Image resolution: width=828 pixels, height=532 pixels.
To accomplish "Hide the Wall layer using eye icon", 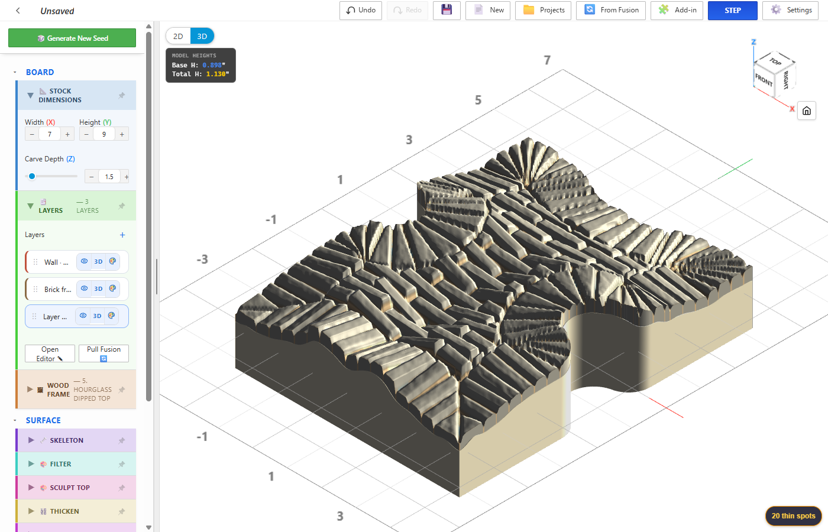I will point(85,261).
